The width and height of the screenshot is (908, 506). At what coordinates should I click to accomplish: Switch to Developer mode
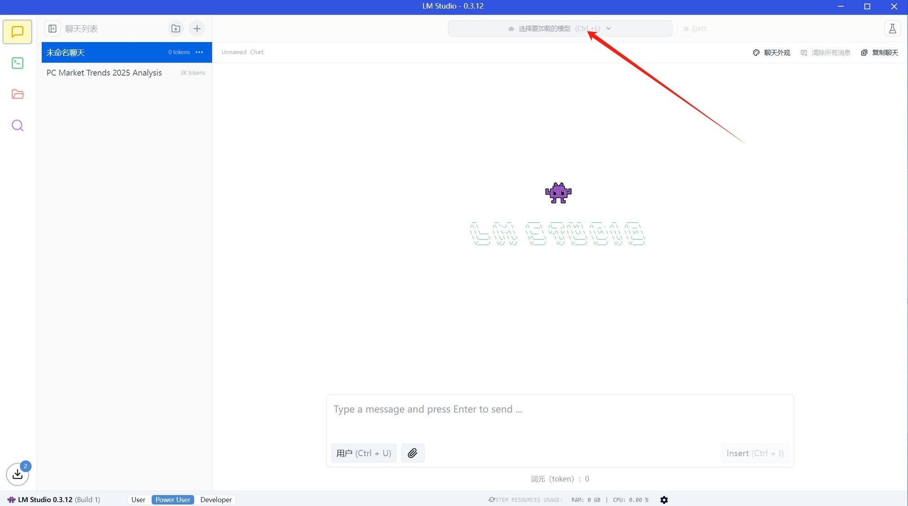(216, 500)
